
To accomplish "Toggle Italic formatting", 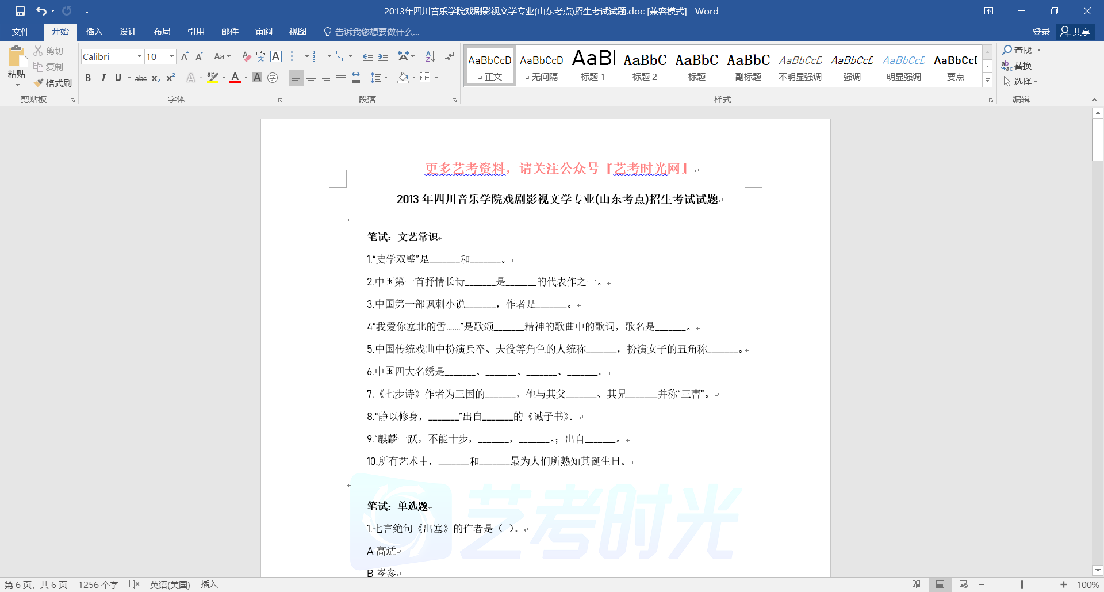I will (103, 78).
